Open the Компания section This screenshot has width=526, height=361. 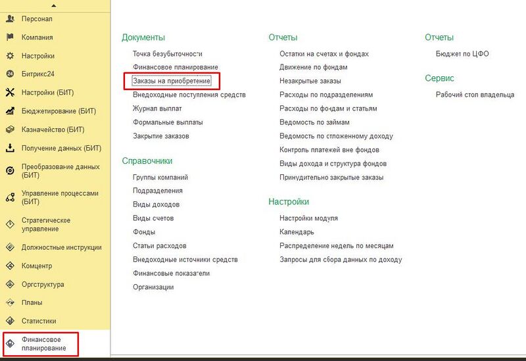tap(37, 37)
